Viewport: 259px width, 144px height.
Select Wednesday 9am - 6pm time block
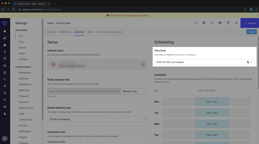(212, 124)
